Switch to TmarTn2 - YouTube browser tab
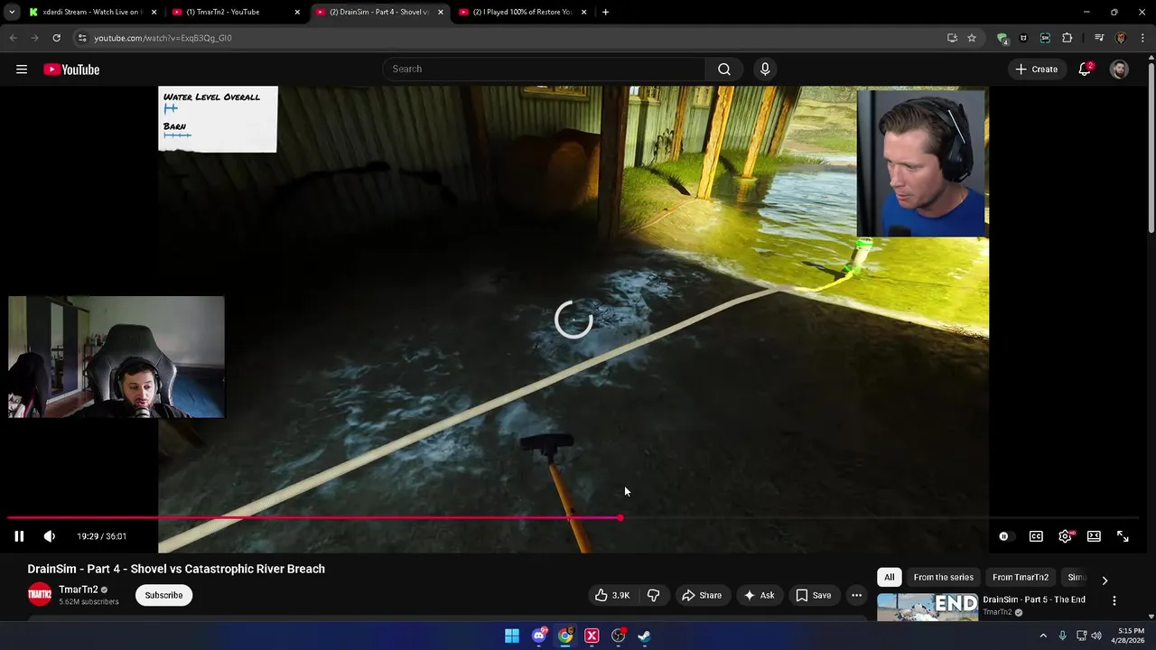This screenshot has height=650, width=1156. pyautogui.click(x=235, y=12)
